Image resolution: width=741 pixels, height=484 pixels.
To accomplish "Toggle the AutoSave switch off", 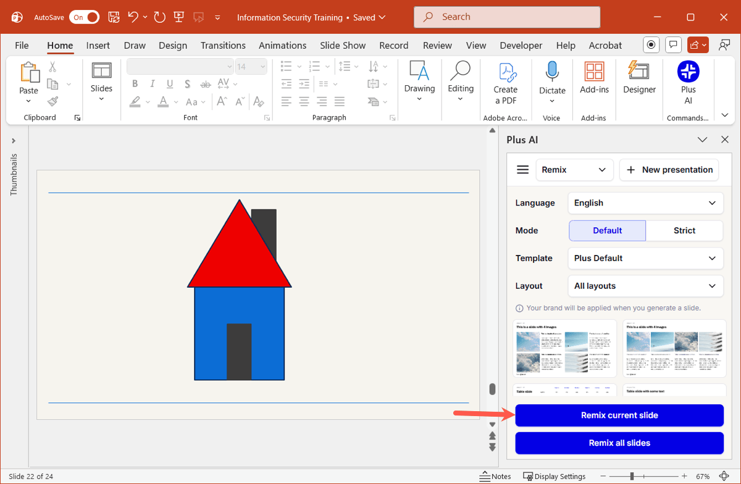I will [85, 17].
